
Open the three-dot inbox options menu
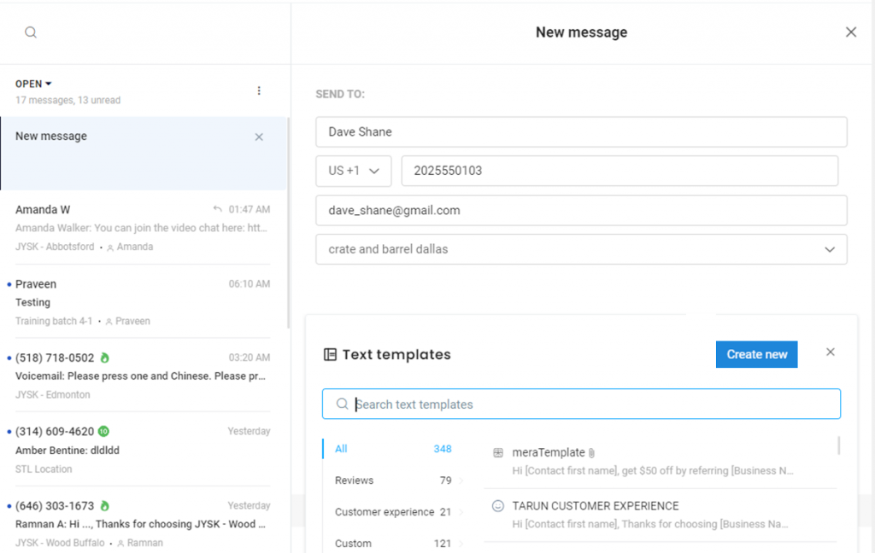click(x=259, y=90)
